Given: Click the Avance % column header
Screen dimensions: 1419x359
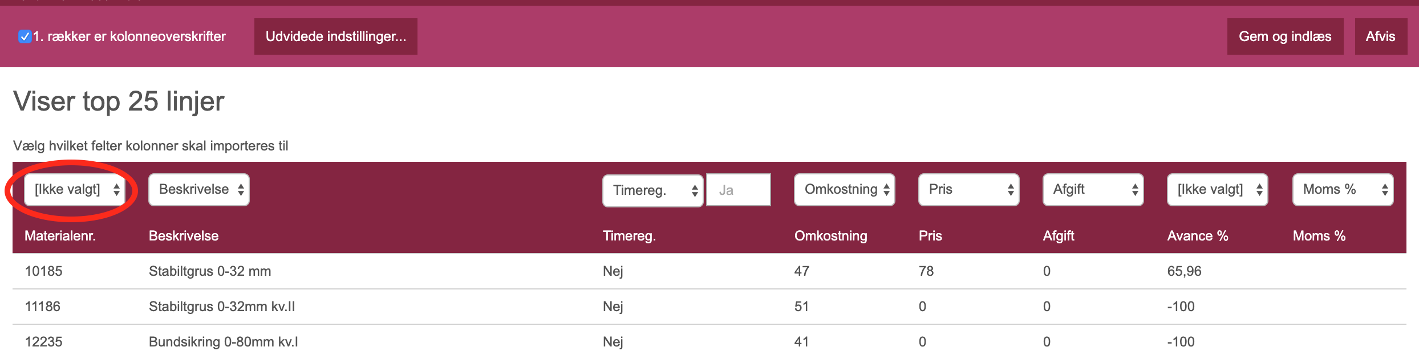Looking at the screenshot, I should pyautogui.click(x=1198, y=236).
